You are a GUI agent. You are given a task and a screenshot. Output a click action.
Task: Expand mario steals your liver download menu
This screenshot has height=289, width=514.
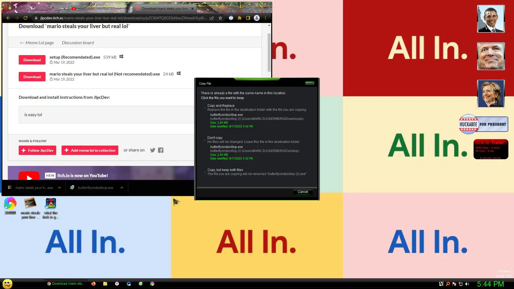[x=59, y=188]
